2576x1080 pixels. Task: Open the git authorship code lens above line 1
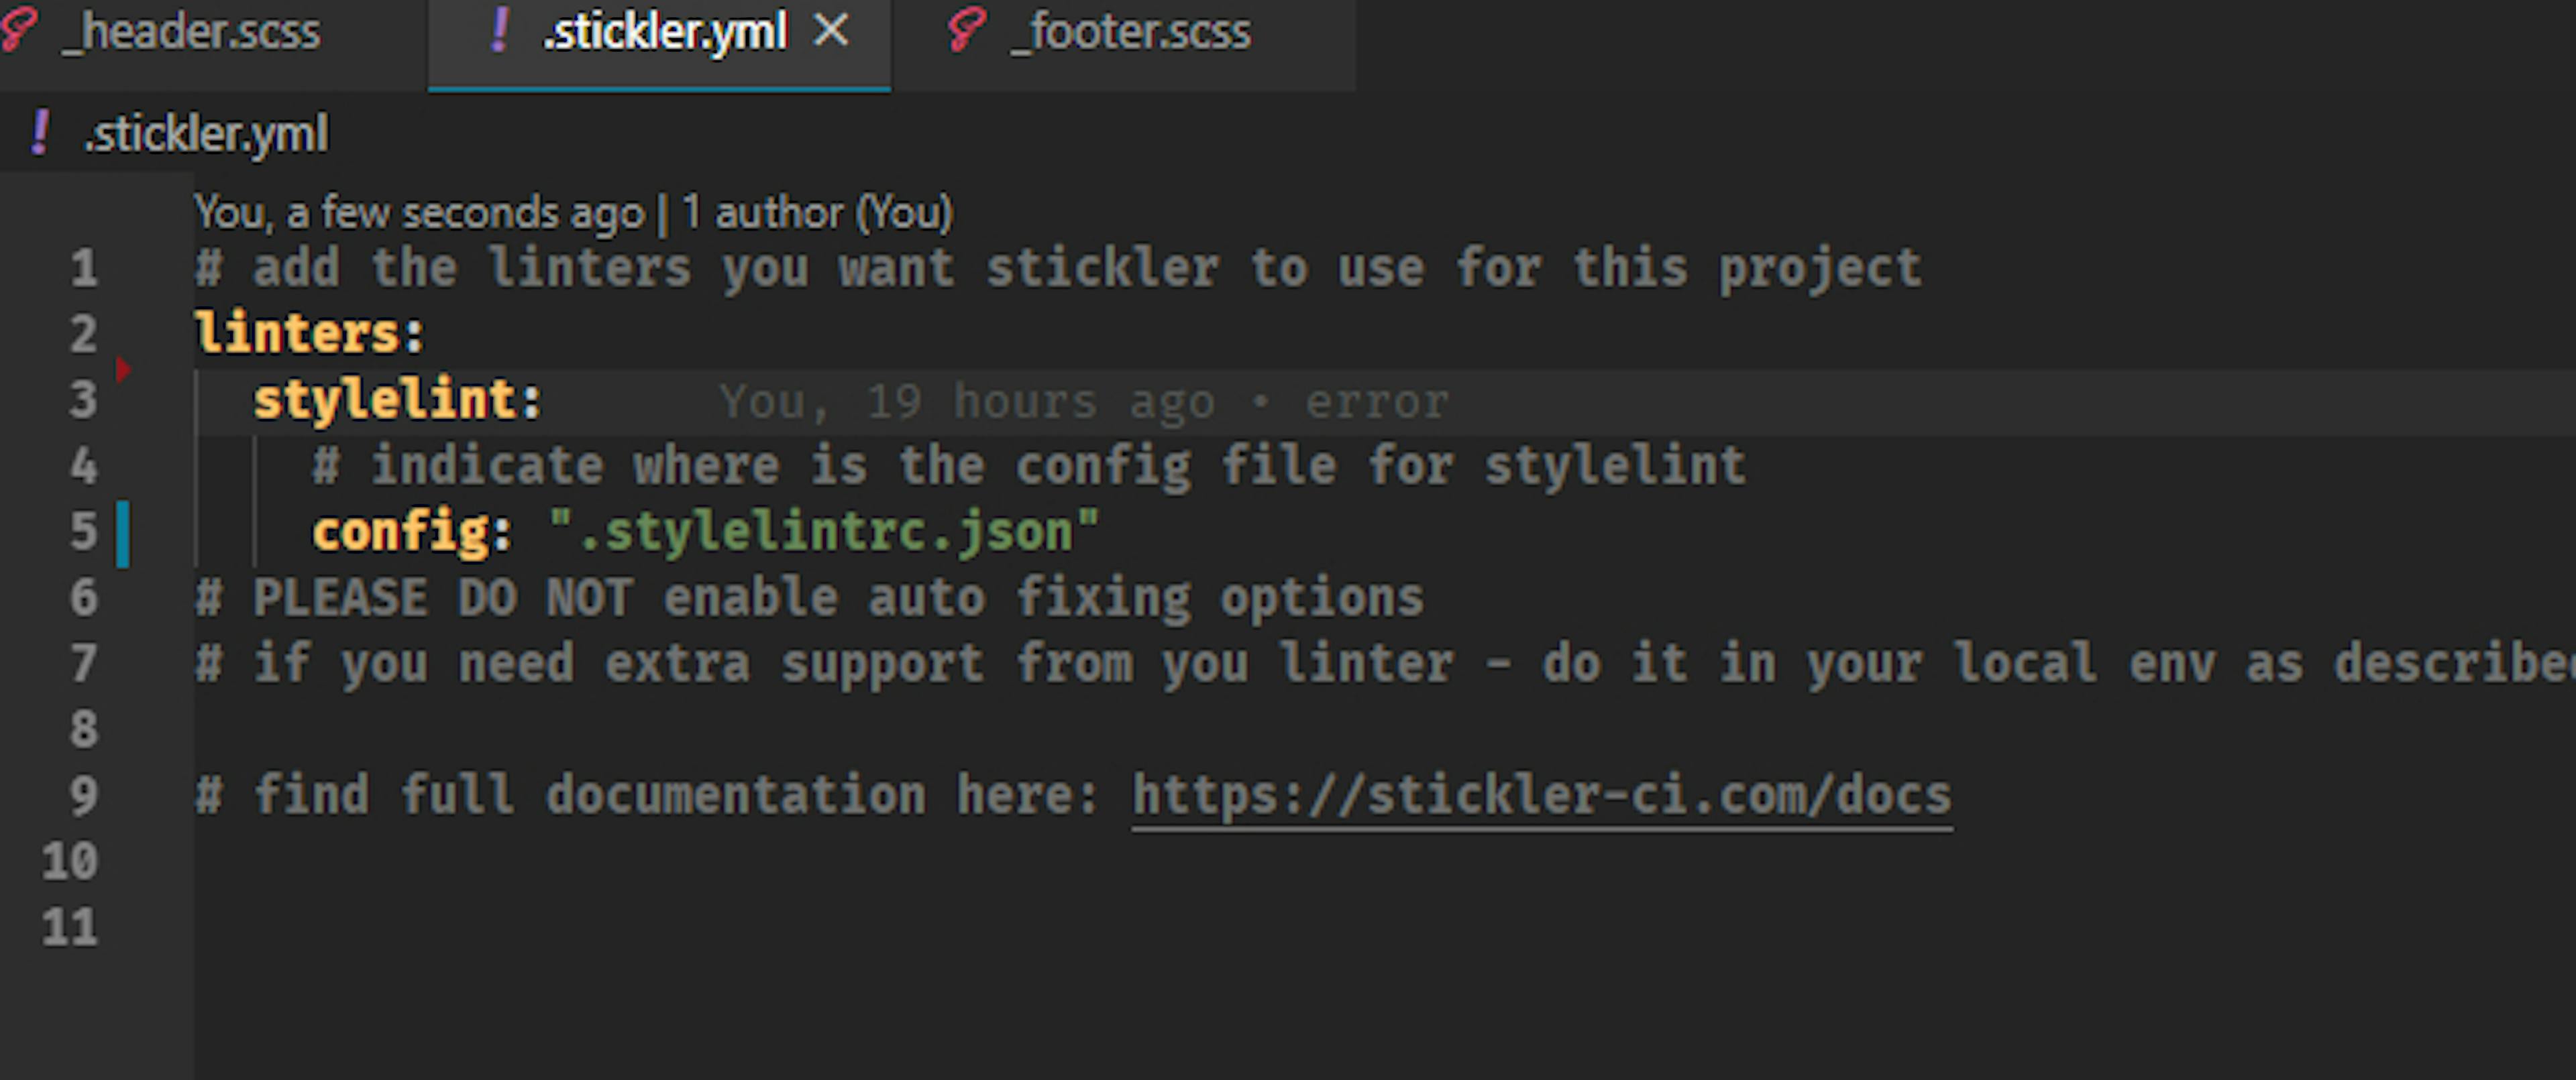tap(573, 213)
